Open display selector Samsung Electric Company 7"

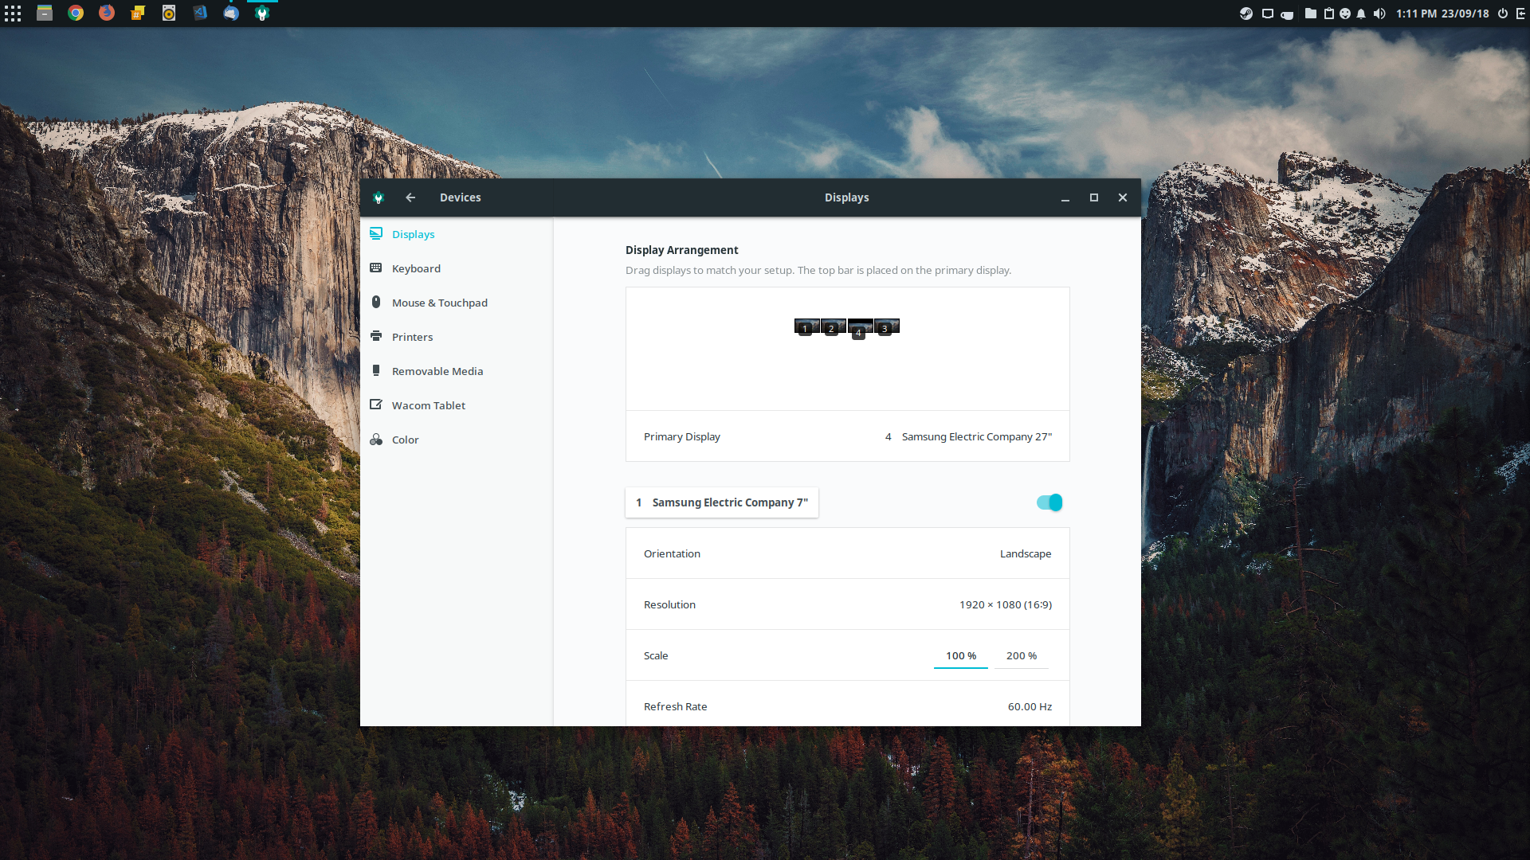coord(722,502)
